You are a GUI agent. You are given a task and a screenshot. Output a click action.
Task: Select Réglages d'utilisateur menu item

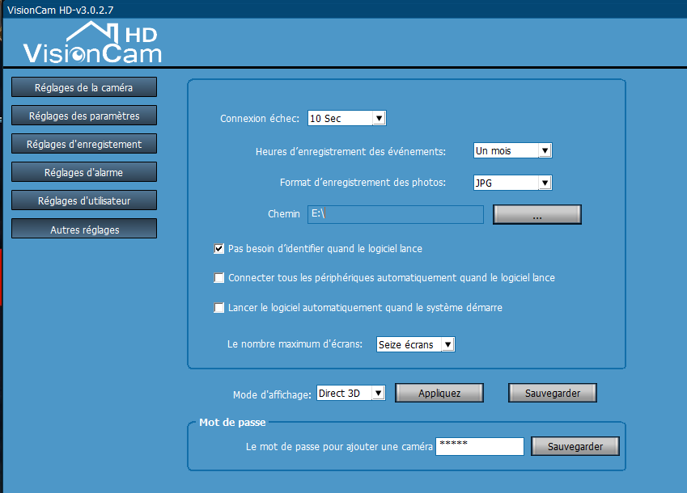[83, 200]
